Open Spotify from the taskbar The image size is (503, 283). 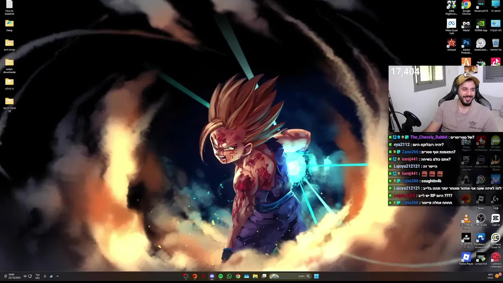[x=220, y=276]
